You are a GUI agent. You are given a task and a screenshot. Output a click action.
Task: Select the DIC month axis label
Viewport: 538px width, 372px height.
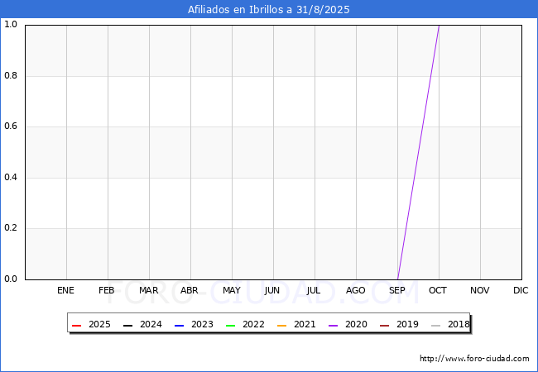[x=521, y=291]
